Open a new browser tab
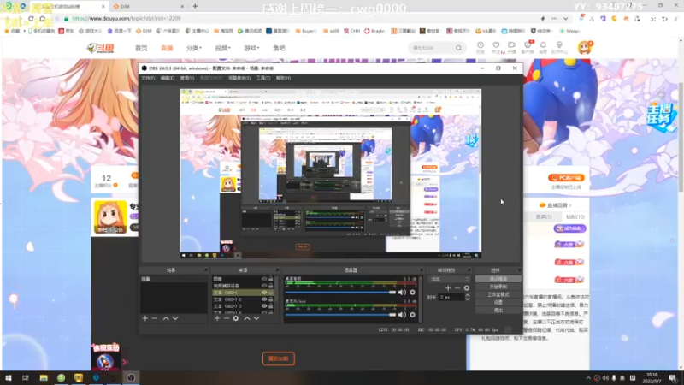684x385 pixels. [x=195, y=6]
